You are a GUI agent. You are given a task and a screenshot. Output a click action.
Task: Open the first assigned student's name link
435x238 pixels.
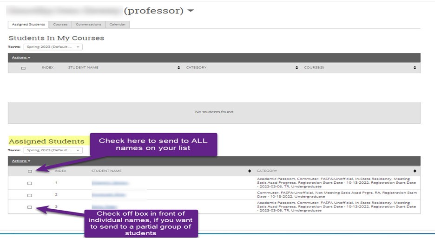pyautogui.click(x=110, y=183)
